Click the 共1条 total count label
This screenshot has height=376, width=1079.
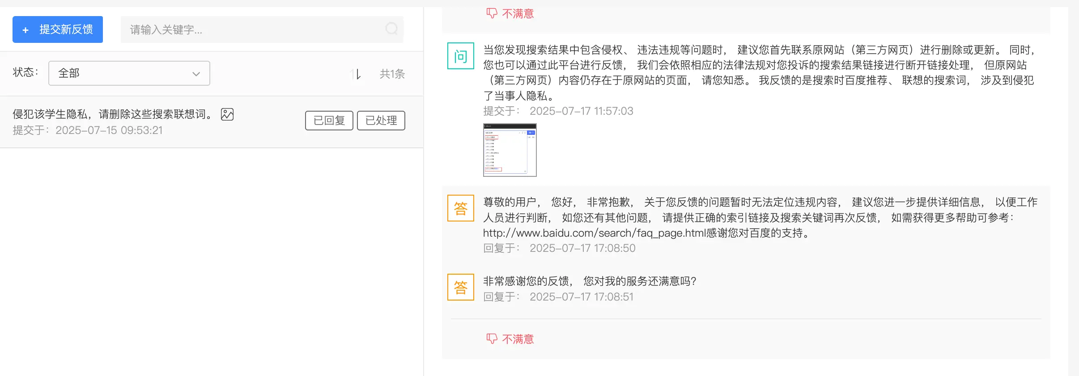[392, 74]
